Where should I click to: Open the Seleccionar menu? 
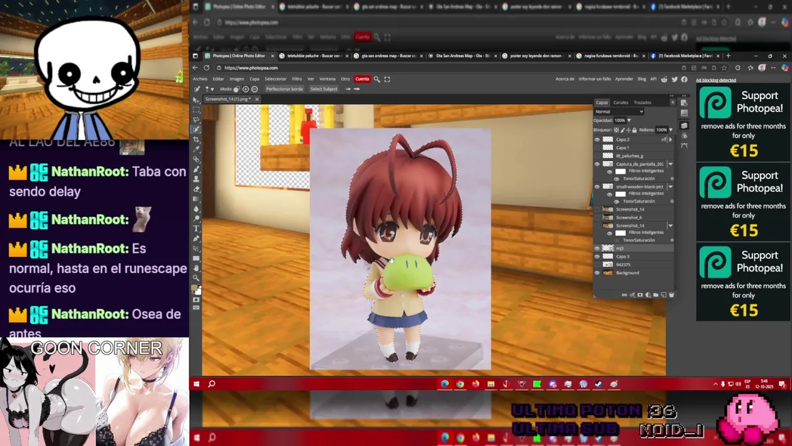275,79
